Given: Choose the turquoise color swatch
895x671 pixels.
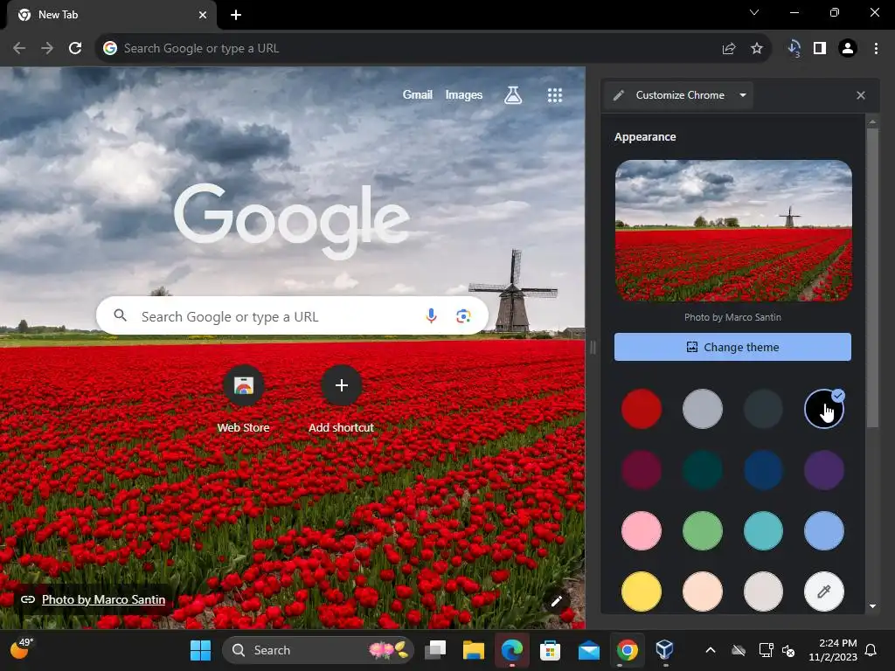Looking at the screenshot, I should pos(763,530).
